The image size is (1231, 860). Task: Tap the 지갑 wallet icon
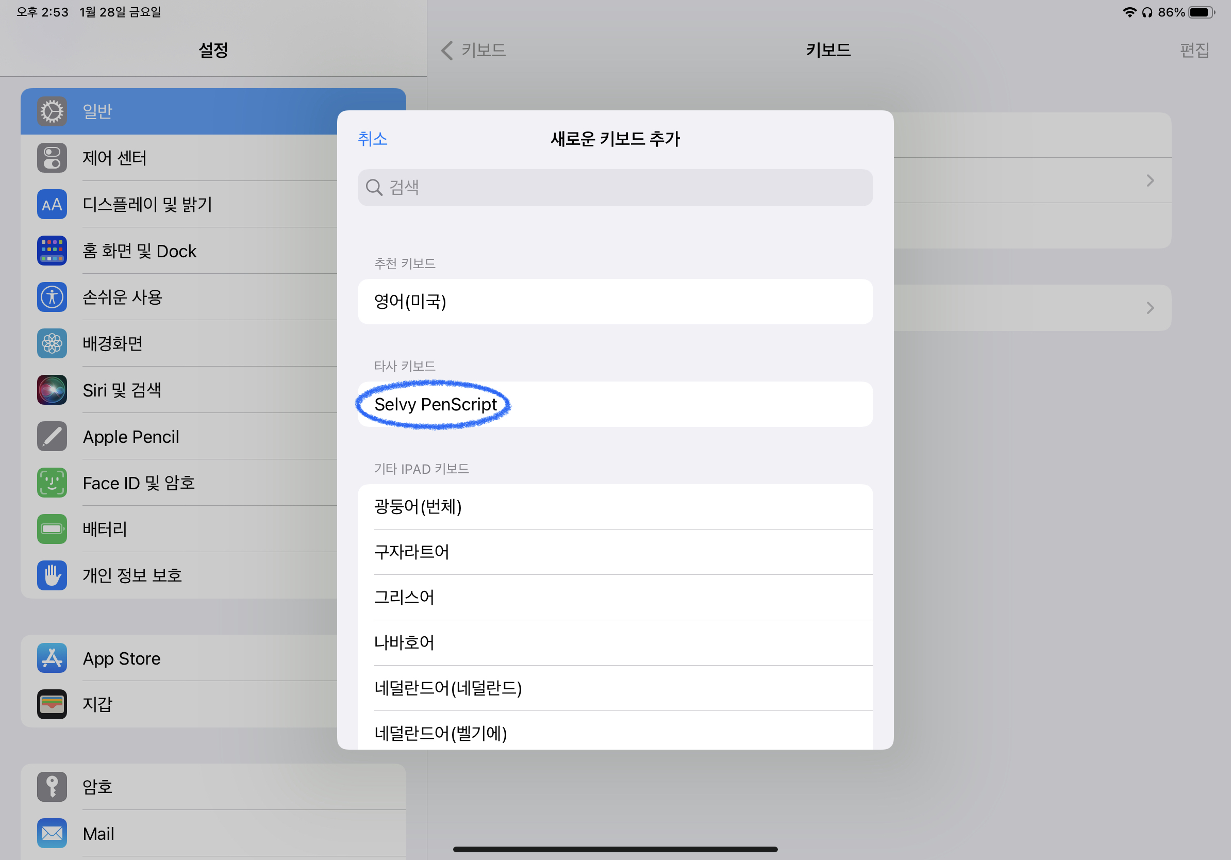click(x=52, y=704)
